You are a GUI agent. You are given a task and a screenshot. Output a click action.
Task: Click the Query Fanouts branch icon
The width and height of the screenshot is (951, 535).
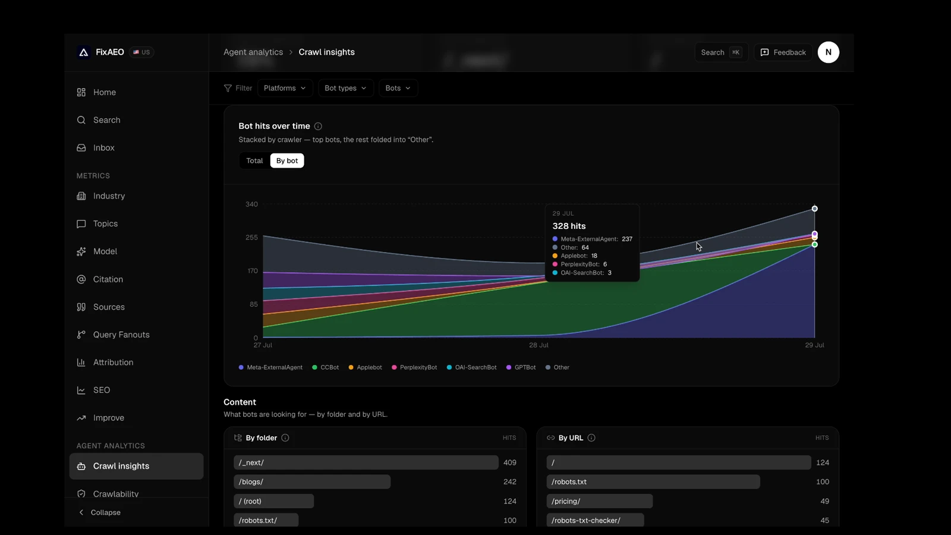click(x=81, y=335)
